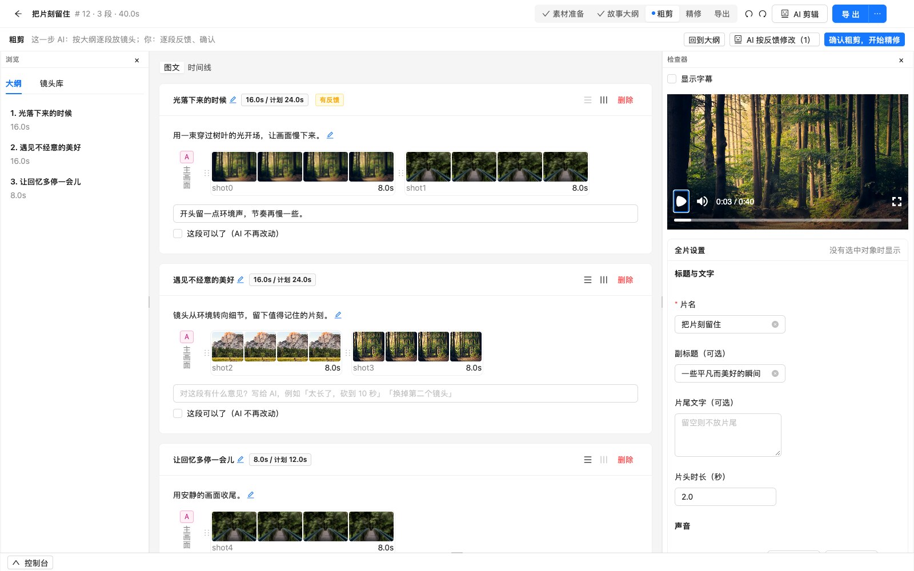This screenshot has width=914, height=571.
Task: Edit description 镜头从环境转向细节 with pencil icon
Action: tap(338, 315)
